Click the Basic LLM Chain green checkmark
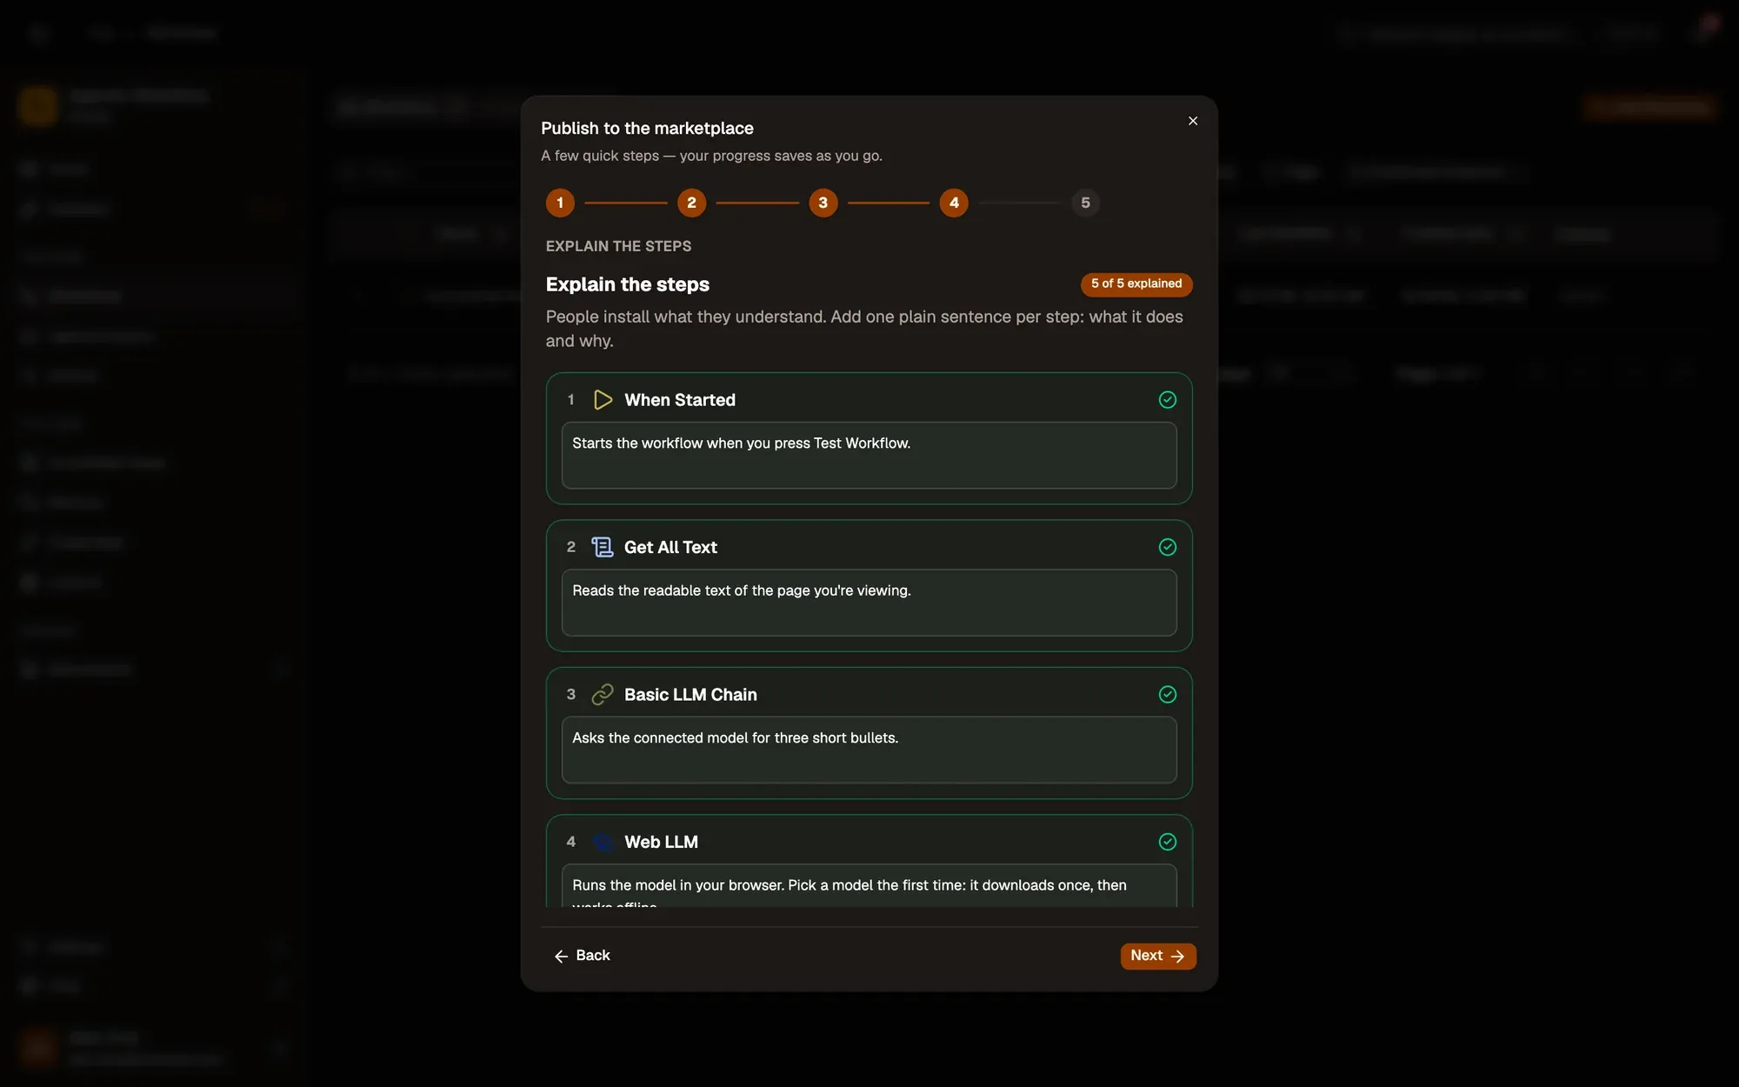1739x1087 pixels. tap(1168, 694)
